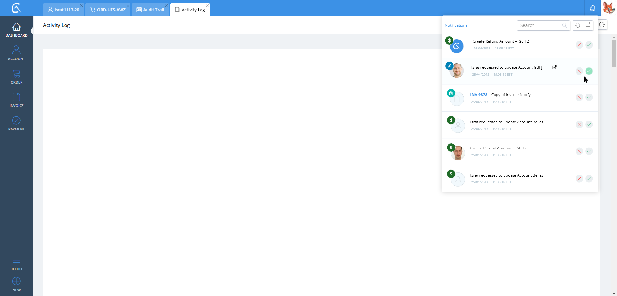Viewport: 617px width, 296px height.
Task: Approve the Account frdhj update request
Action: click(x=589, y=71)
